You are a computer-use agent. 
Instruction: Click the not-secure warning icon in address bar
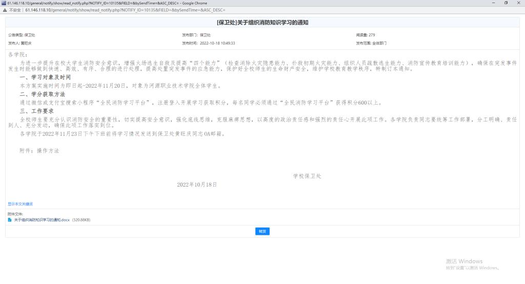click(x=5, y=10)
